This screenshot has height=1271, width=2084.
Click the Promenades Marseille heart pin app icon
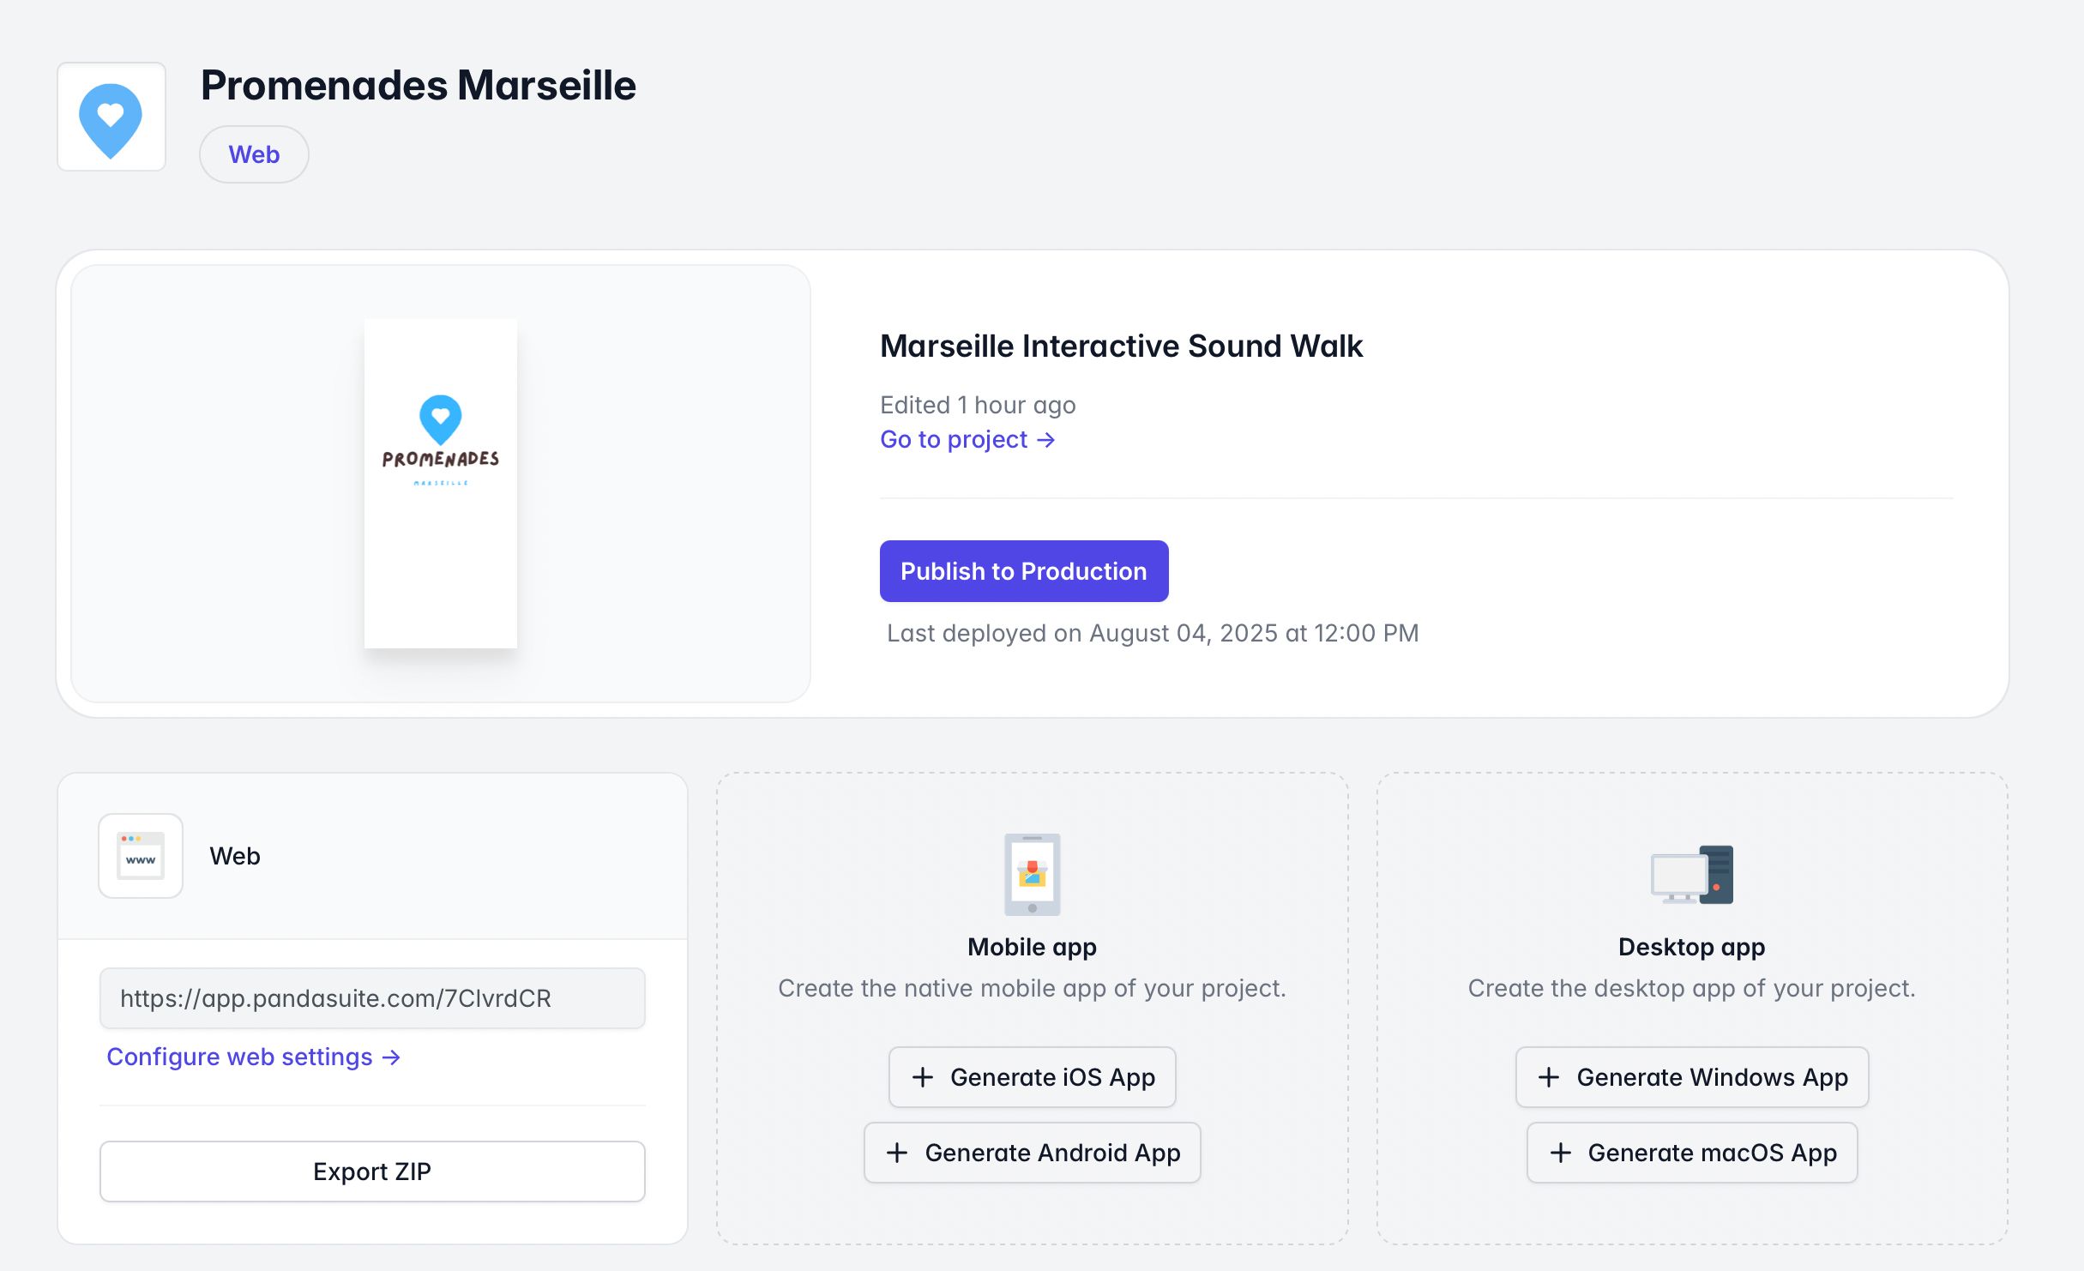click(111, 117)
